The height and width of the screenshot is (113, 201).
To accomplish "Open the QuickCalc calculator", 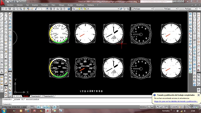I will coord(64,9).
